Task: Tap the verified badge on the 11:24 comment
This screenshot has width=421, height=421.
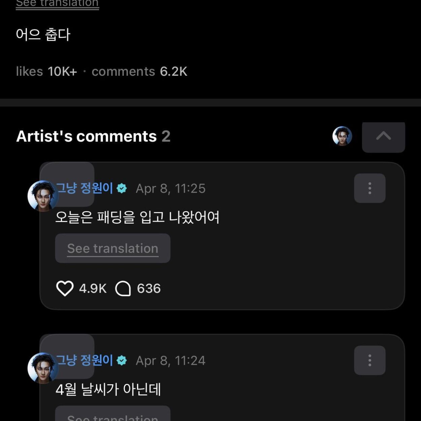Action: click(x=122, y=360)
